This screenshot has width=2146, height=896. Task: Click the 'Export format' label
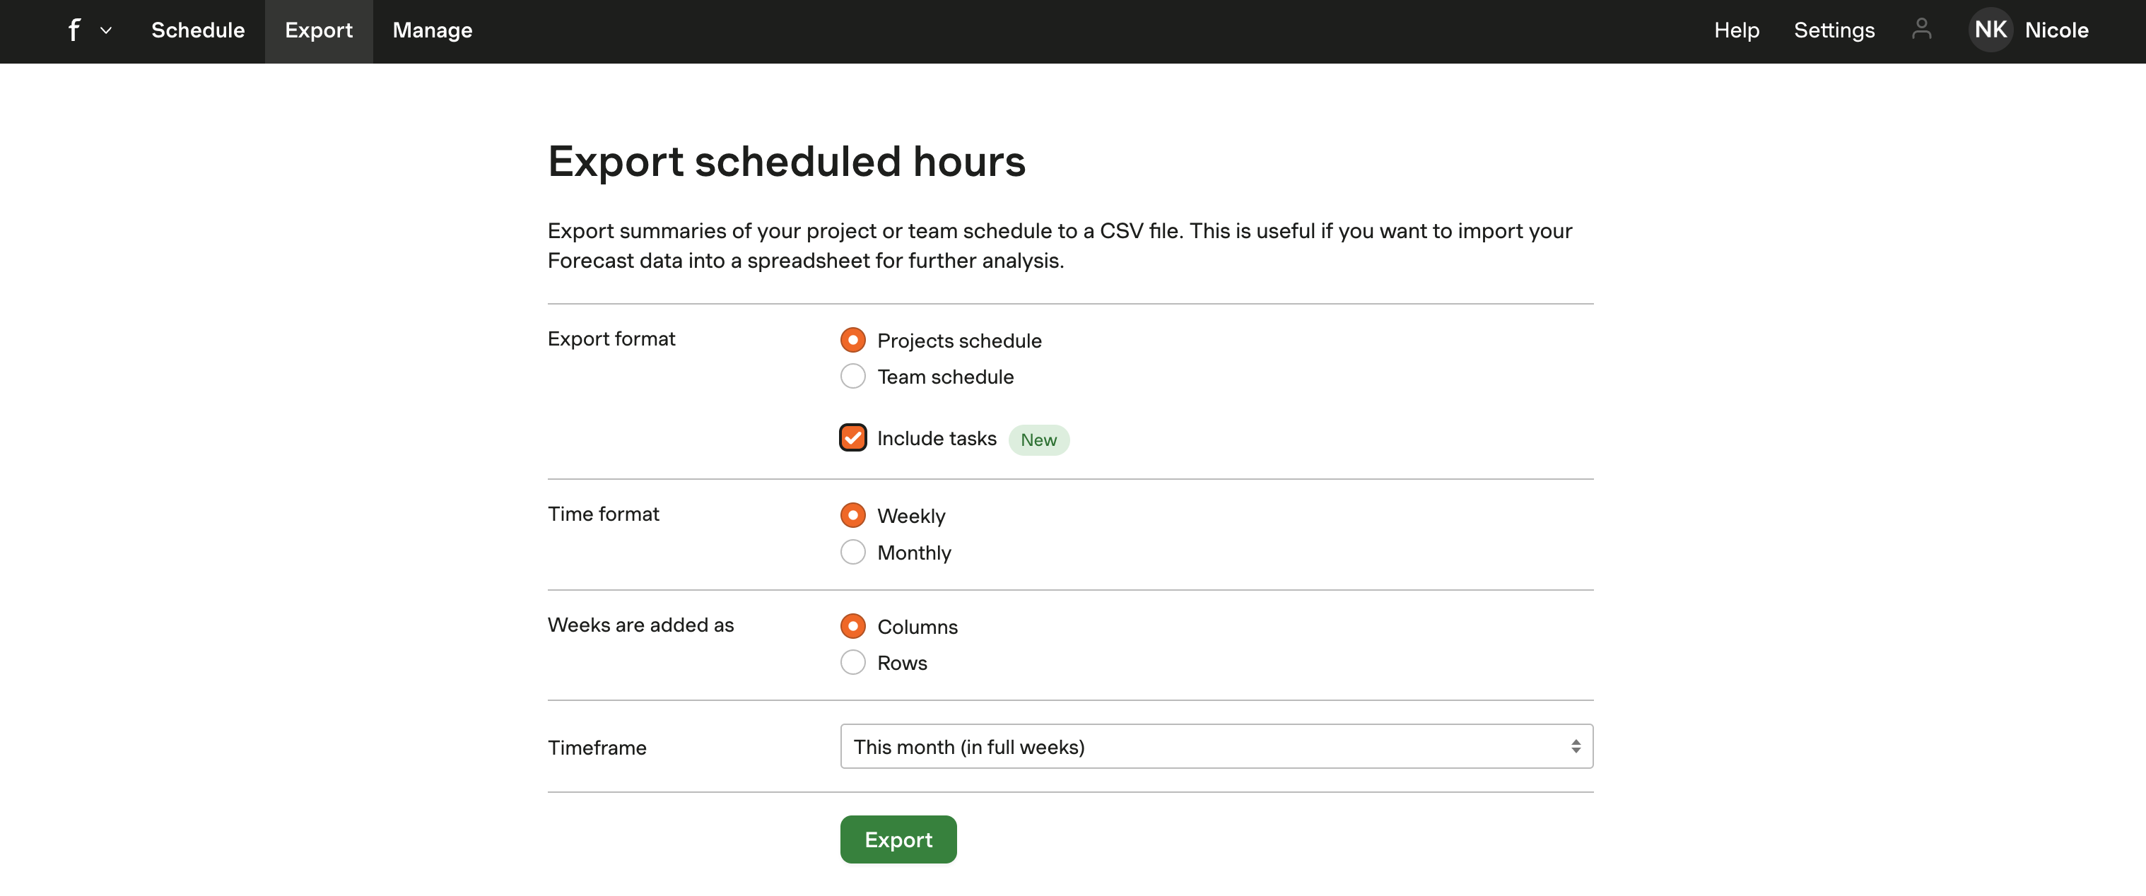point(611,339)
